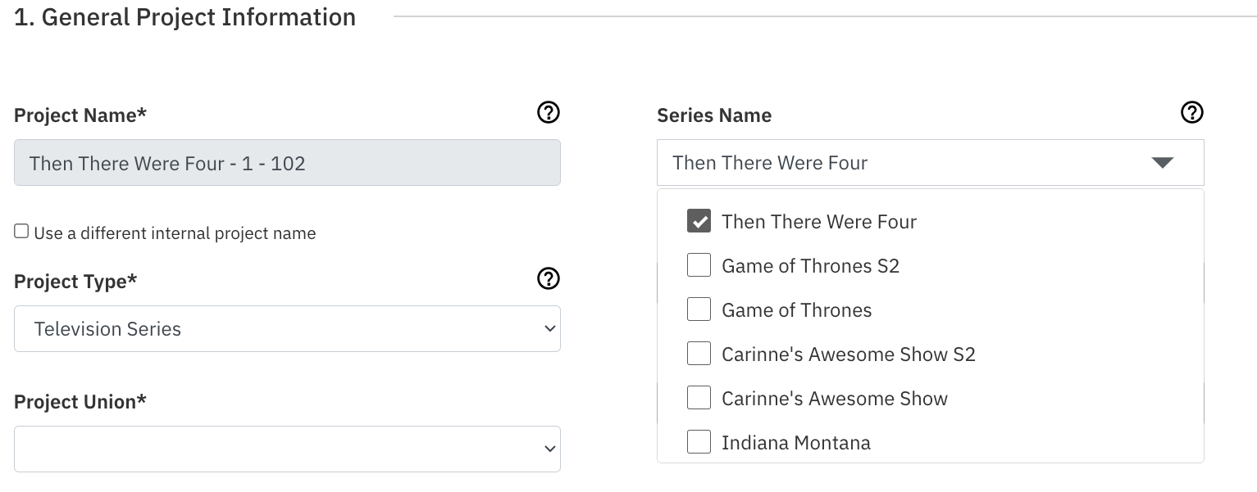Click the Project Name input field
The width and height of the screenshot is (1257, 492).
pos(287,163)
